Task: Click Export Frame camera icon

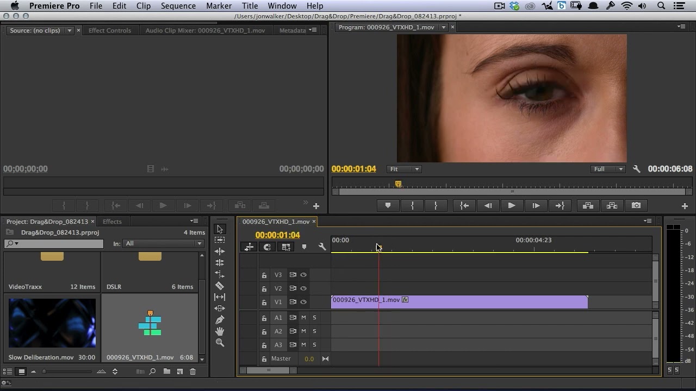Action: 636,205
